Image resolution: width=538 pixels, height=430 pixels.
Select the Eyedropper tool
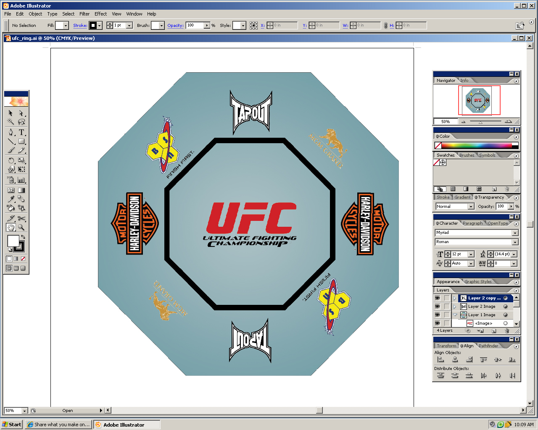(11, 199)
